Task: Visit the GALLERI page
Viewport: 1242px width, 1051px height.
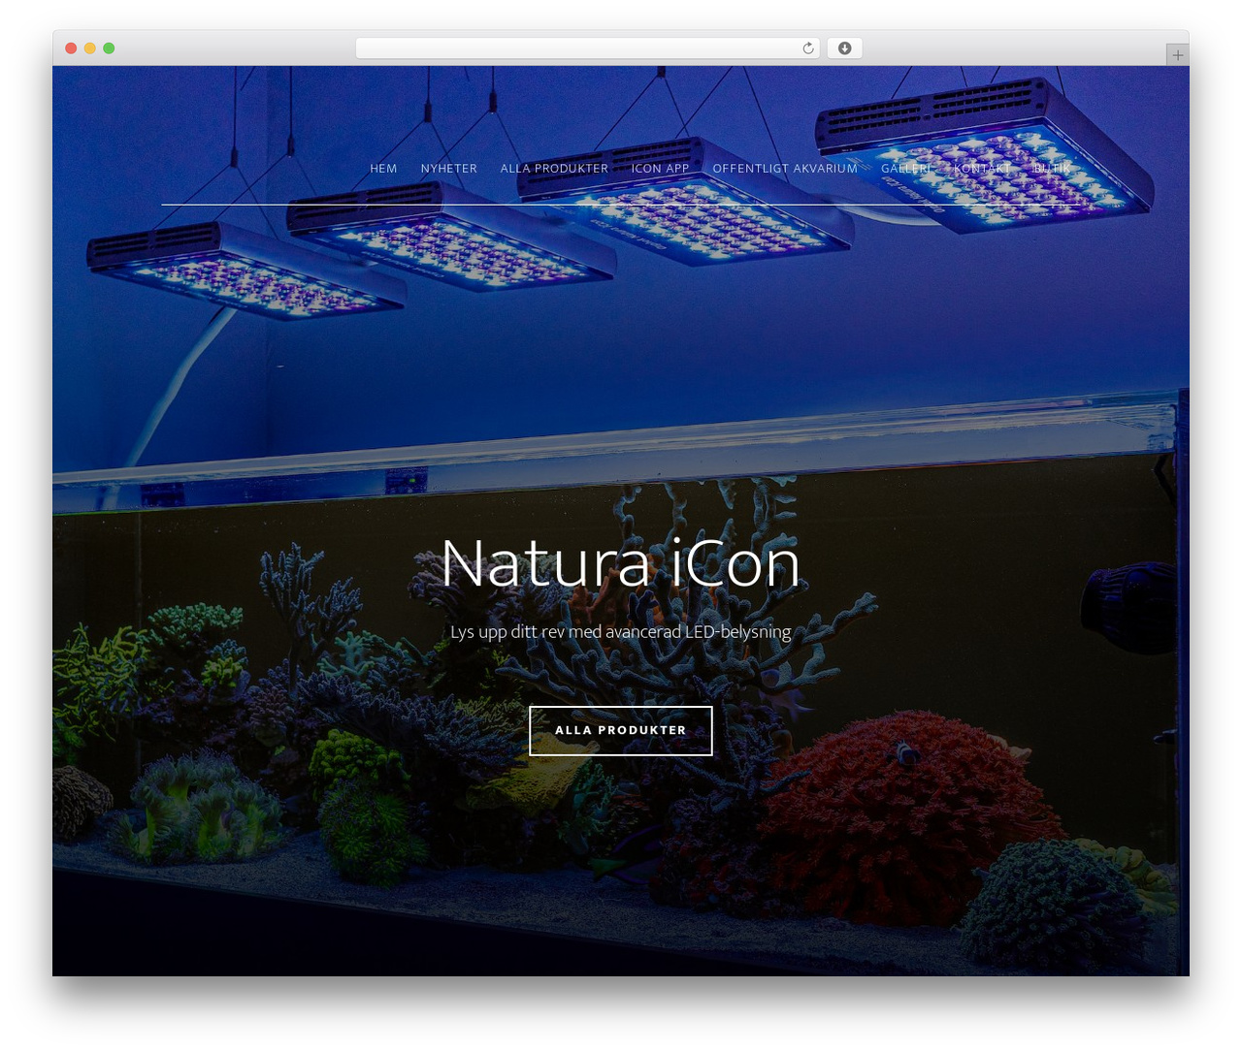Action: tap(906, 169)
